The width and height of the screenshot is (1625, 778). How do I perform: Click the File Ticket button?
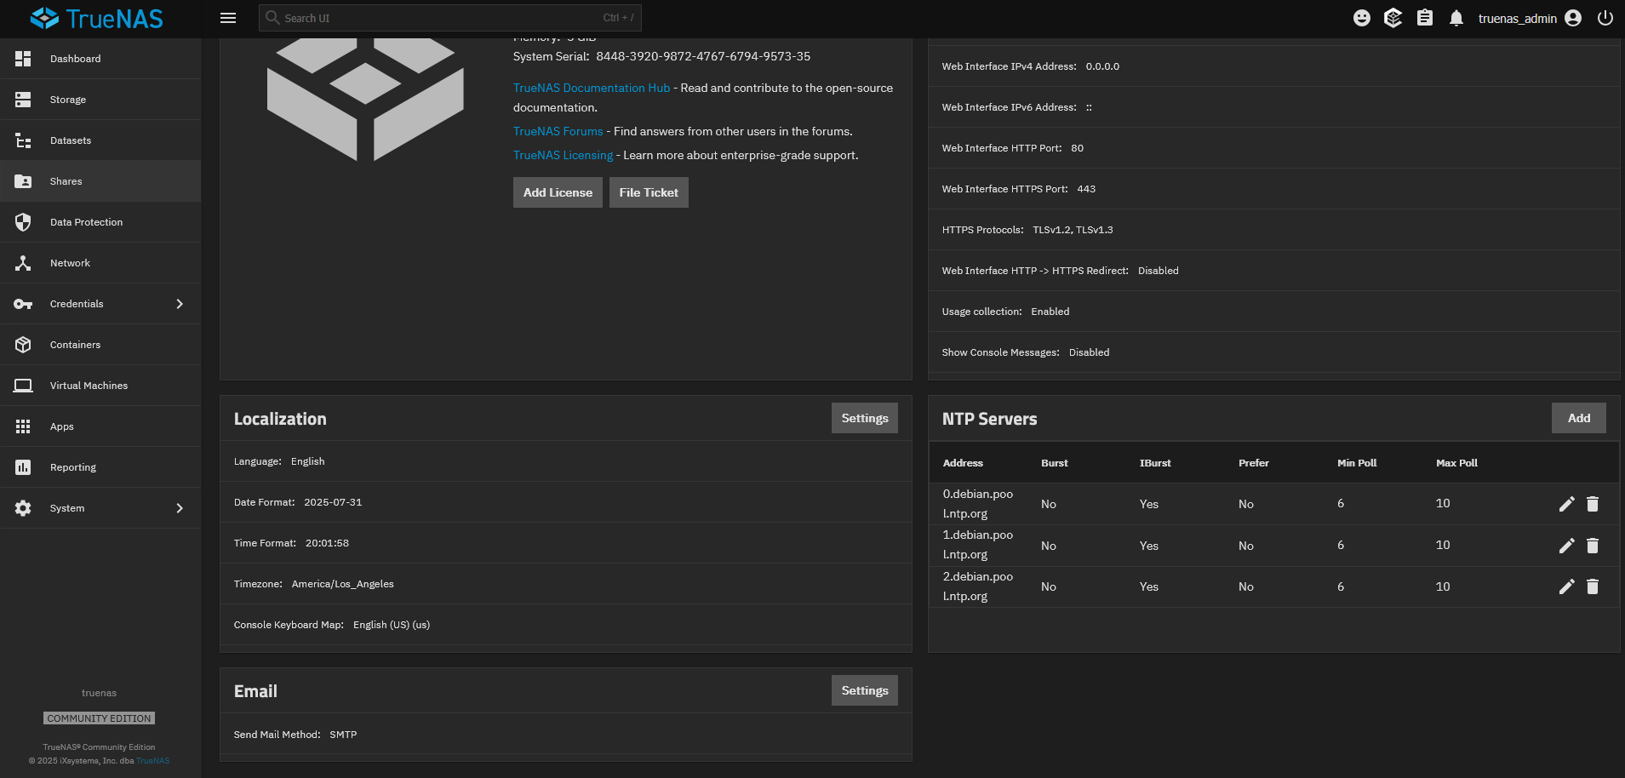[649, 192]
